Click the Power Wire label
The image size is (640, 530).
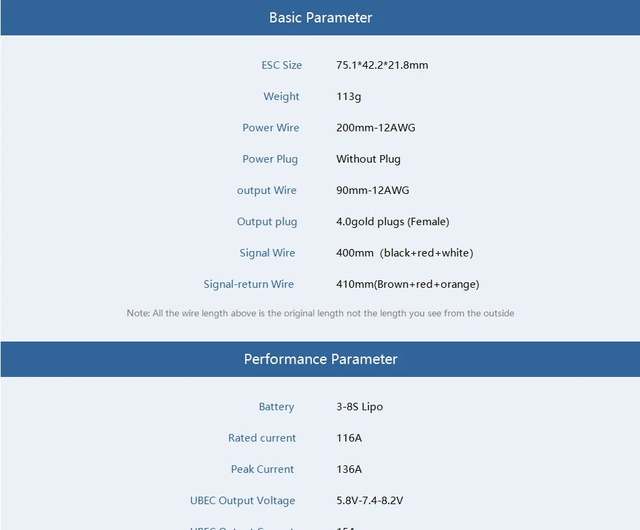click(x=270, y=128)
